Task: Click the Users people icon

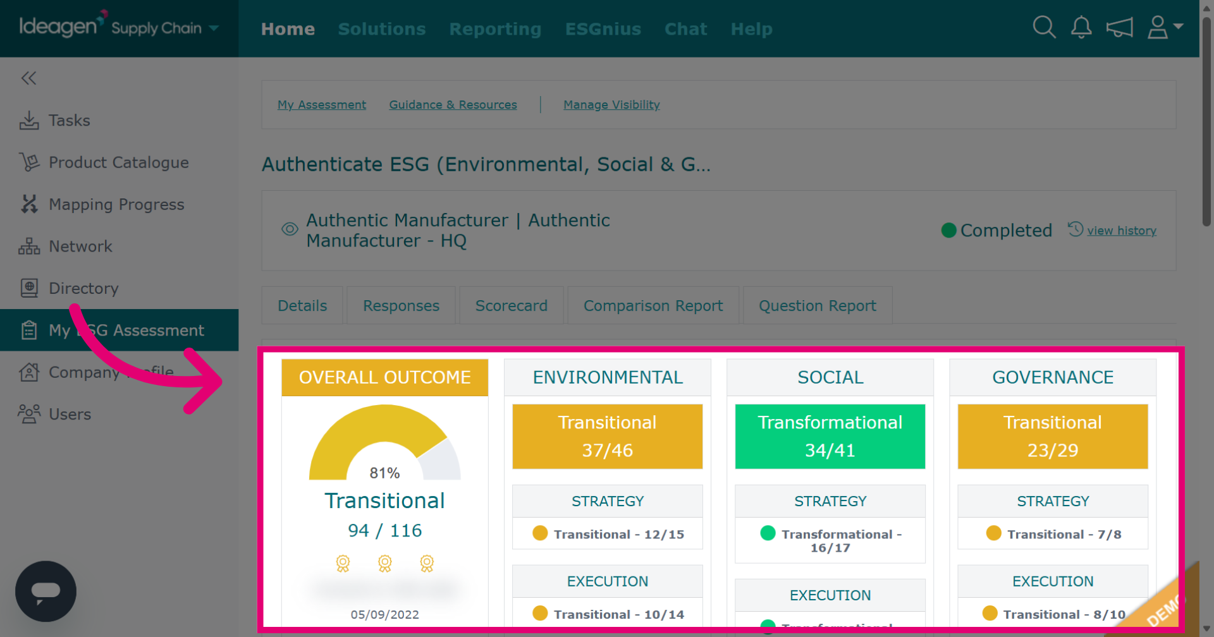Action: (29, 414)
